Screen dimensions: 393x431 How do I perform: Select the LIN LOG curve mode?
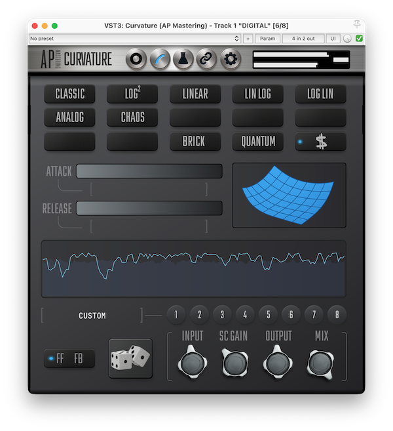[x=257, y=94]
